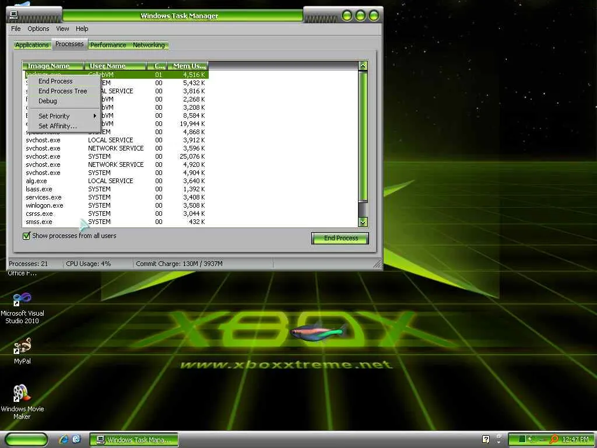The width and height of the screenshot is (597, 448).
Task: Select Set Affinity... in context menu
Action: point(64,126)
